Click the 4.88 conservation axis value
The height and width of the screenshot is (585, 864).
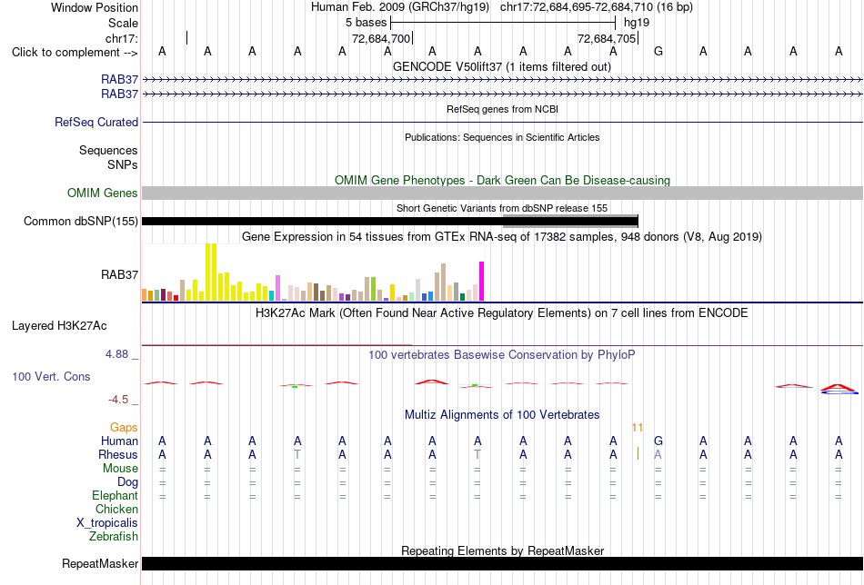[116, 354]
